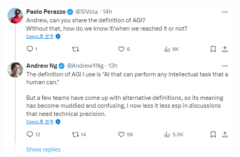This screenshot has width=240, height=157.
Task: Like Paolo Perazzo's tweet
Action: pos(121,49)
